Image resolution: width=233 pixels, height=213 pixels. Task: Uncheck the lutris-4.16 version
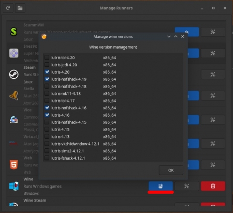47,115
